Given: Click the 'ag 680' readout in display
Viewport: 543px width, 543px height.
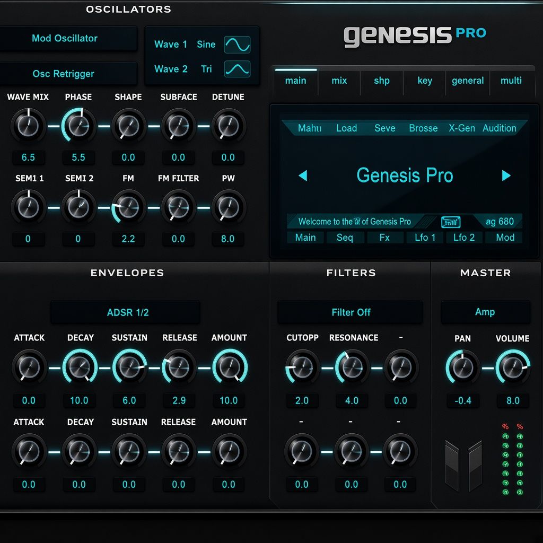Looking at the screenshot, I should (500, 222).
